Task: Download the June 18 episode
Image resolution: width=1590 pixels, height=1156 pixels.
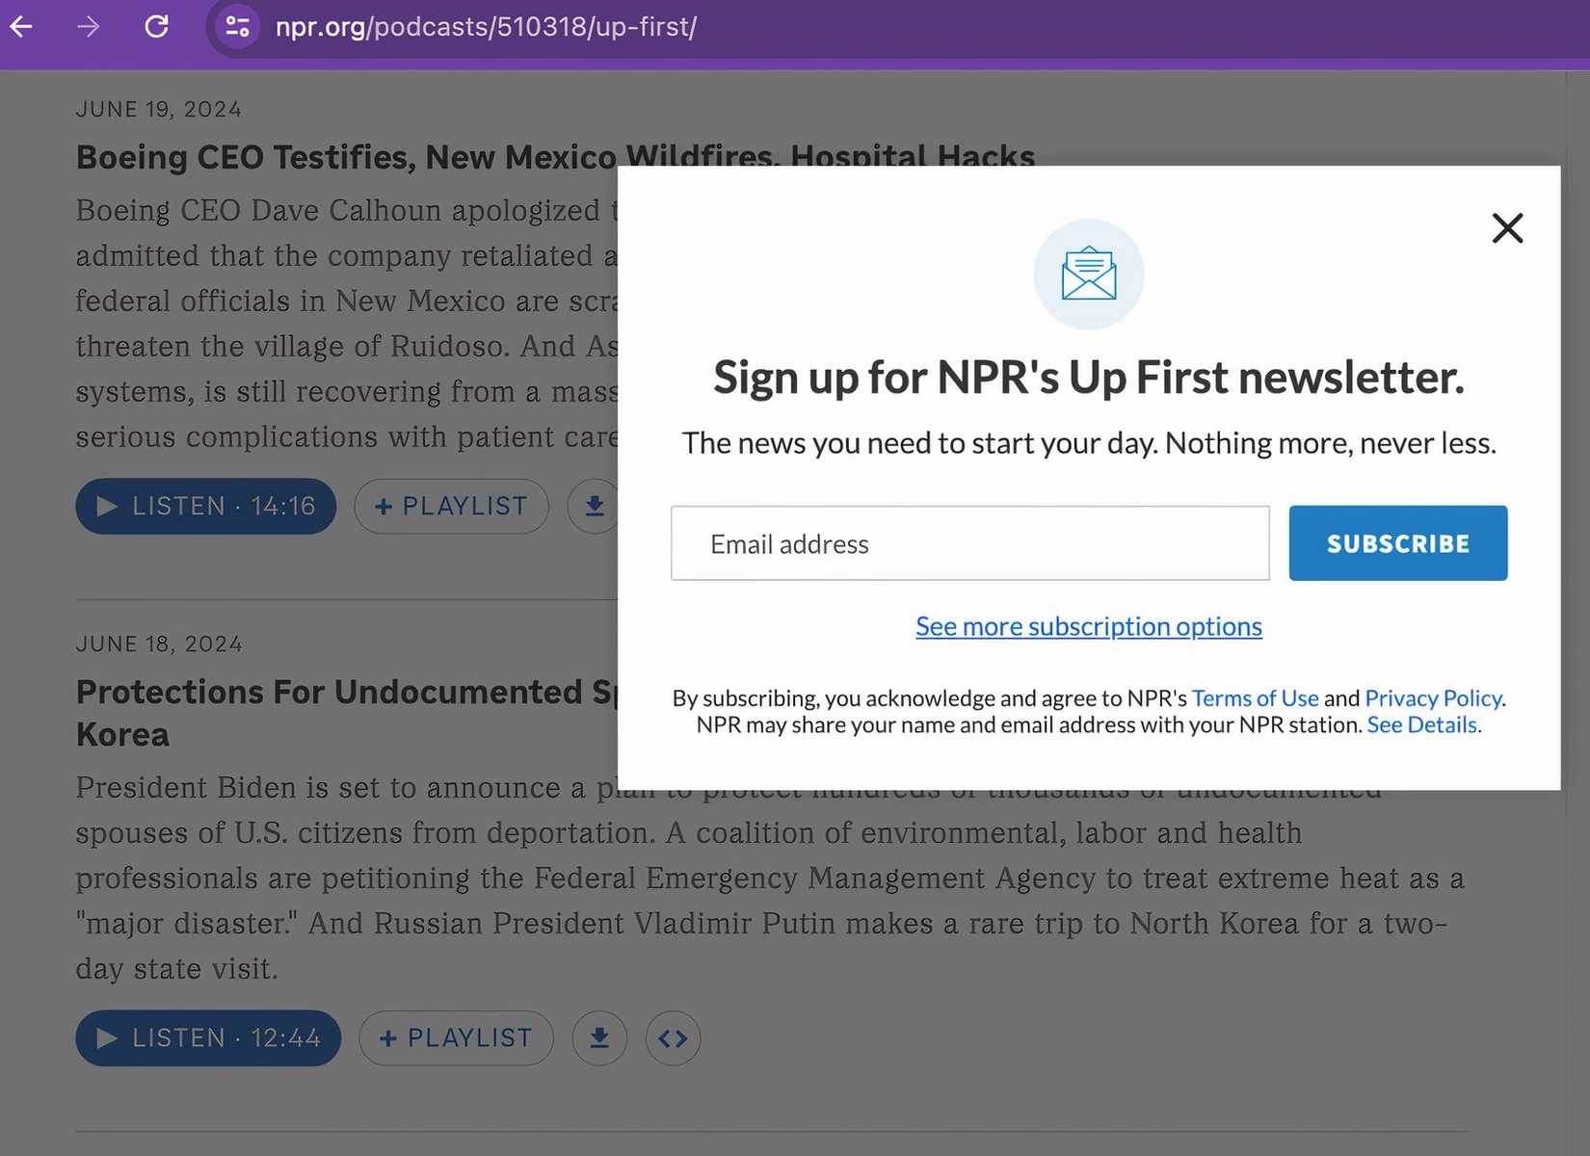Action: click(x=599, y=1038)
